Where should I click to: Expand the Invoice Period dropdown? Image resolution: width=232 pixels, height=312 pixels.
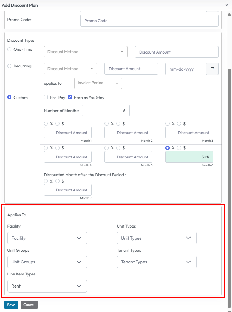pos(98,83)
